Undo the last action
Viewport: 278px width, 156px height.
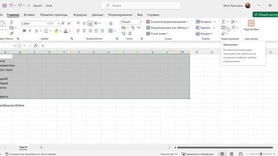11,6
